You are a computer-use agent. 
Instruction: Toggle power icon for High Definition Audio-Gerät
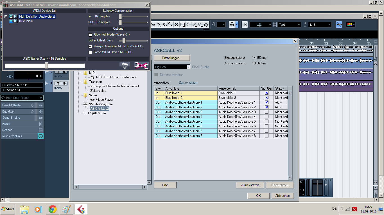click(x=11, y=17)
